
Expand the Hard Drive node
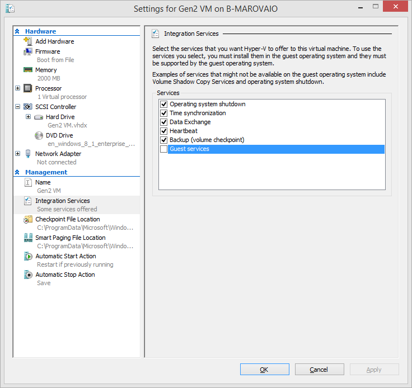(28, 117)
